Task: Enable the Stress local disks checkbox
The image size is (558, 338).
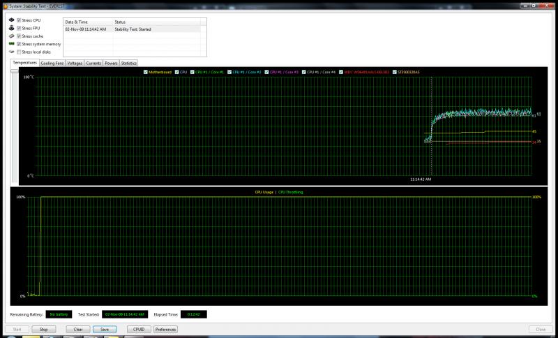Action: click(19, 52)
